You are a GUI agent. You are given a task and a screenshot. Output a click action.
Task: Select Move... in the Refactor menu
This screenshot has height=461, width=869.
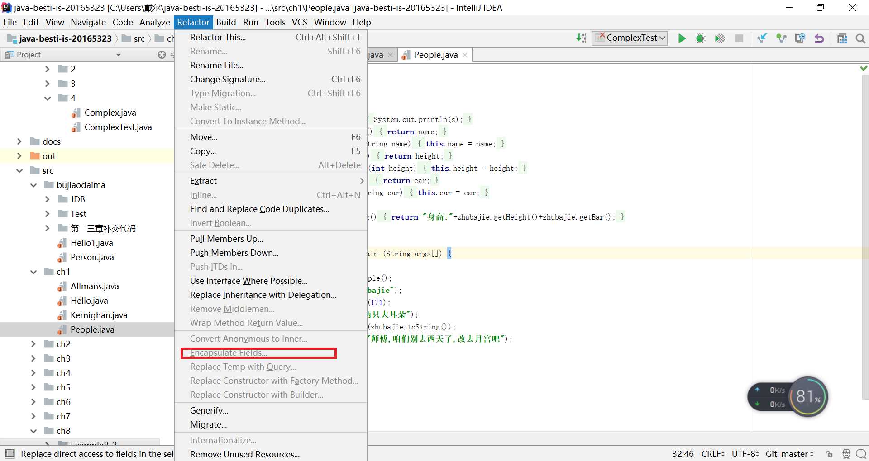pyautogui.click(x=271, y=137)
